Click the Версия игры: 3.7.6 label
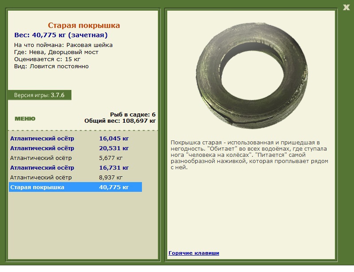 coord(39,95)
